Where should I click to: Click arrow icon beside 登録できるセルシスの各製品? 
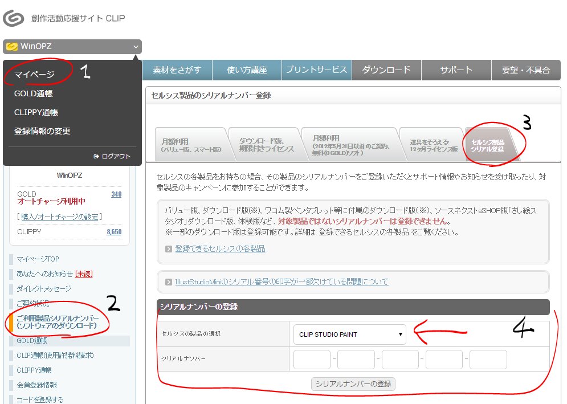click(x=169, y=249)
